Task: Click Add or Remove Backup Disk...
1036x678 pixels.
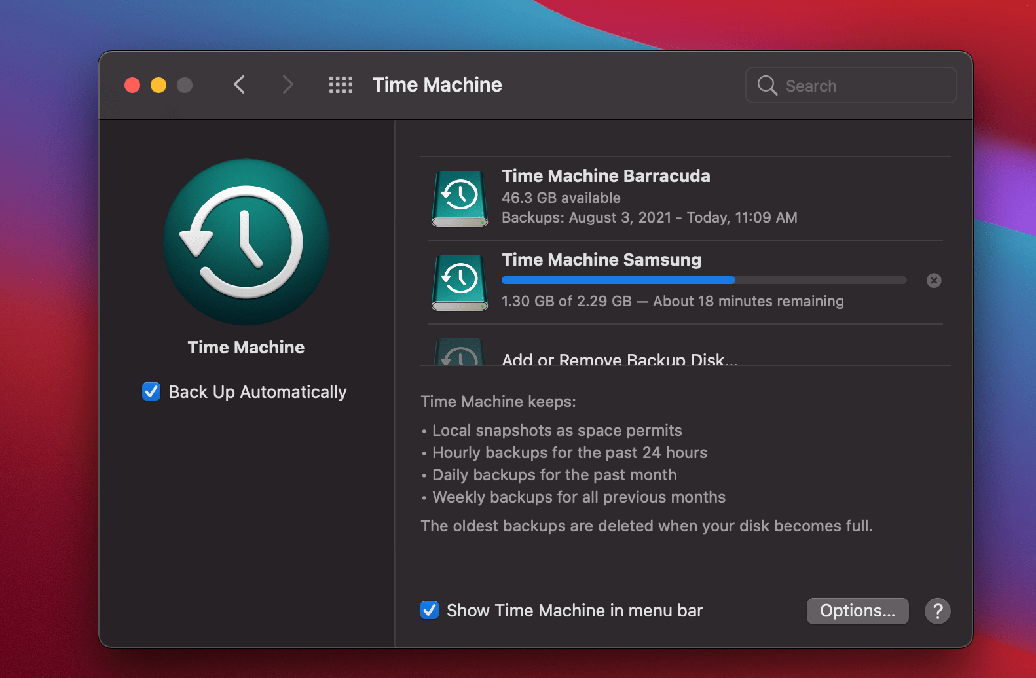Action: point(620,359)
